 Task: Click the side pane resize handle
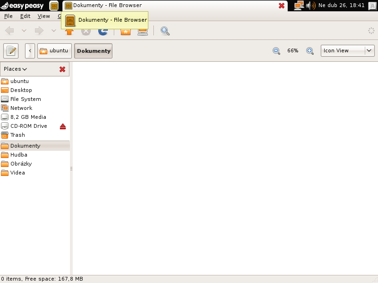tap(71, 168)
